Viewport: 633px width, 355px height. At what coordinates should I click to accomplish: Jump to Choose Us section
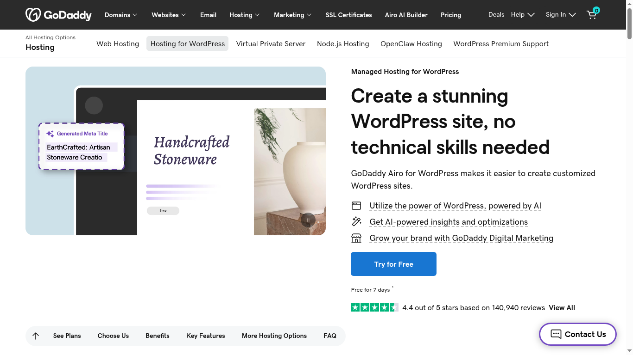click(x=113, y=336)
